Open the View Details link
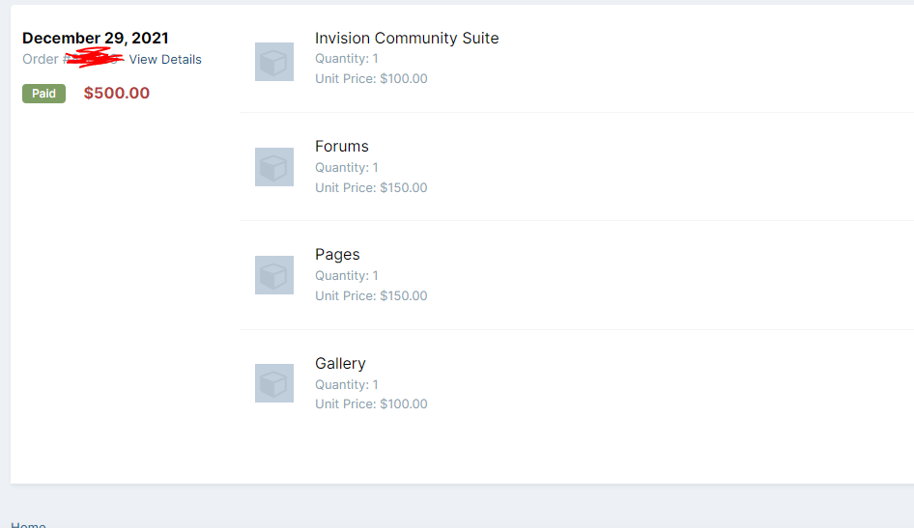This screenshot has height=528, width=914. point(165,60)
